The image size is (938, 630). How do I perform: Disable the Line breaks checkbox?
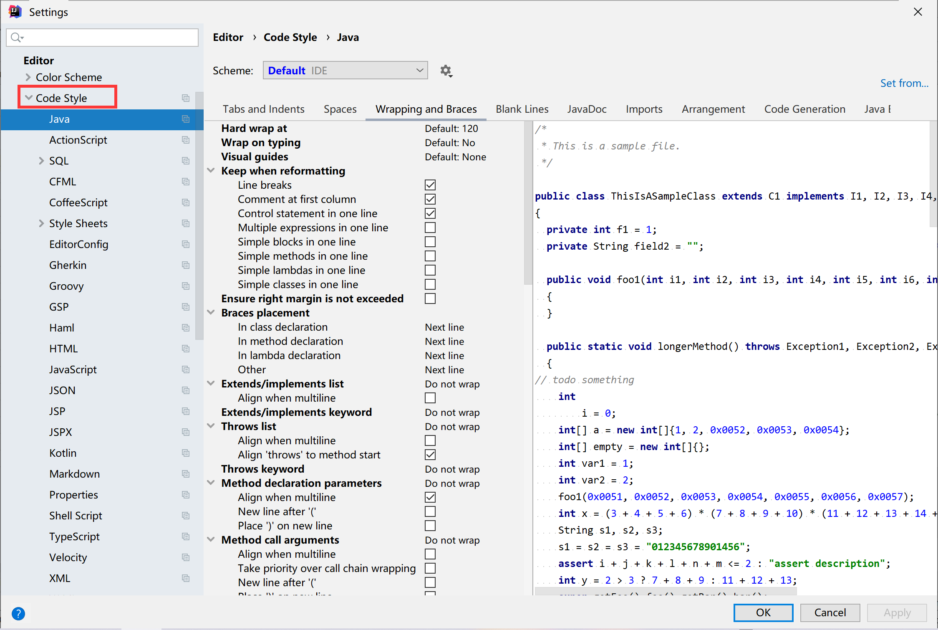tap(430, 185)
